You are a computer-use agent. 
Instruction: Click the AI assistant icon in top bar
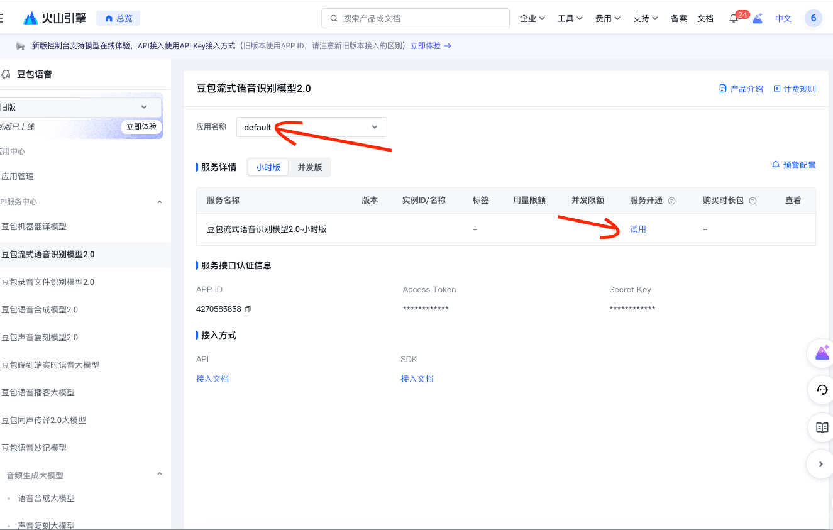coord(758,18)
